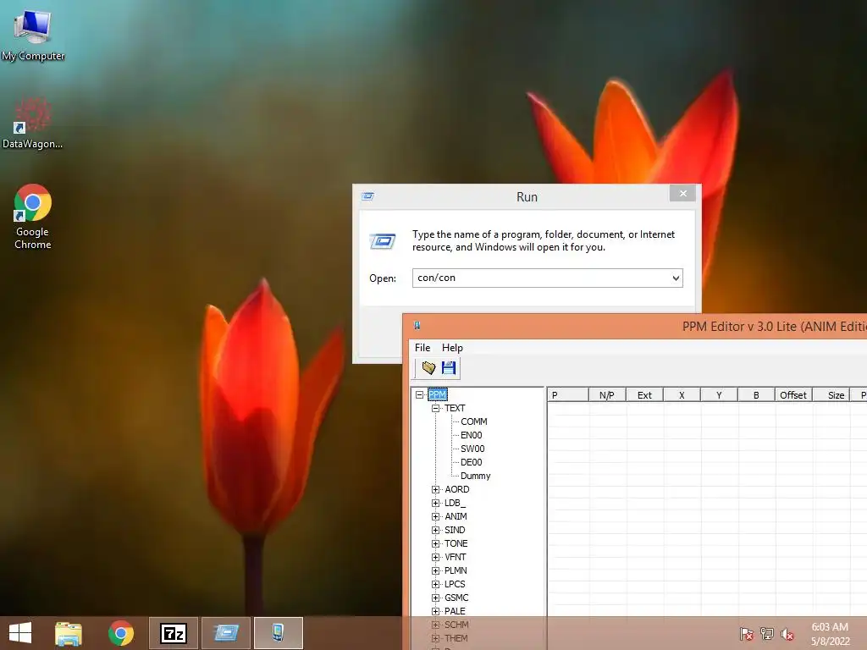
Task: Click the Save floppy disk icon in PPM Editor
Action: point(449,368)
